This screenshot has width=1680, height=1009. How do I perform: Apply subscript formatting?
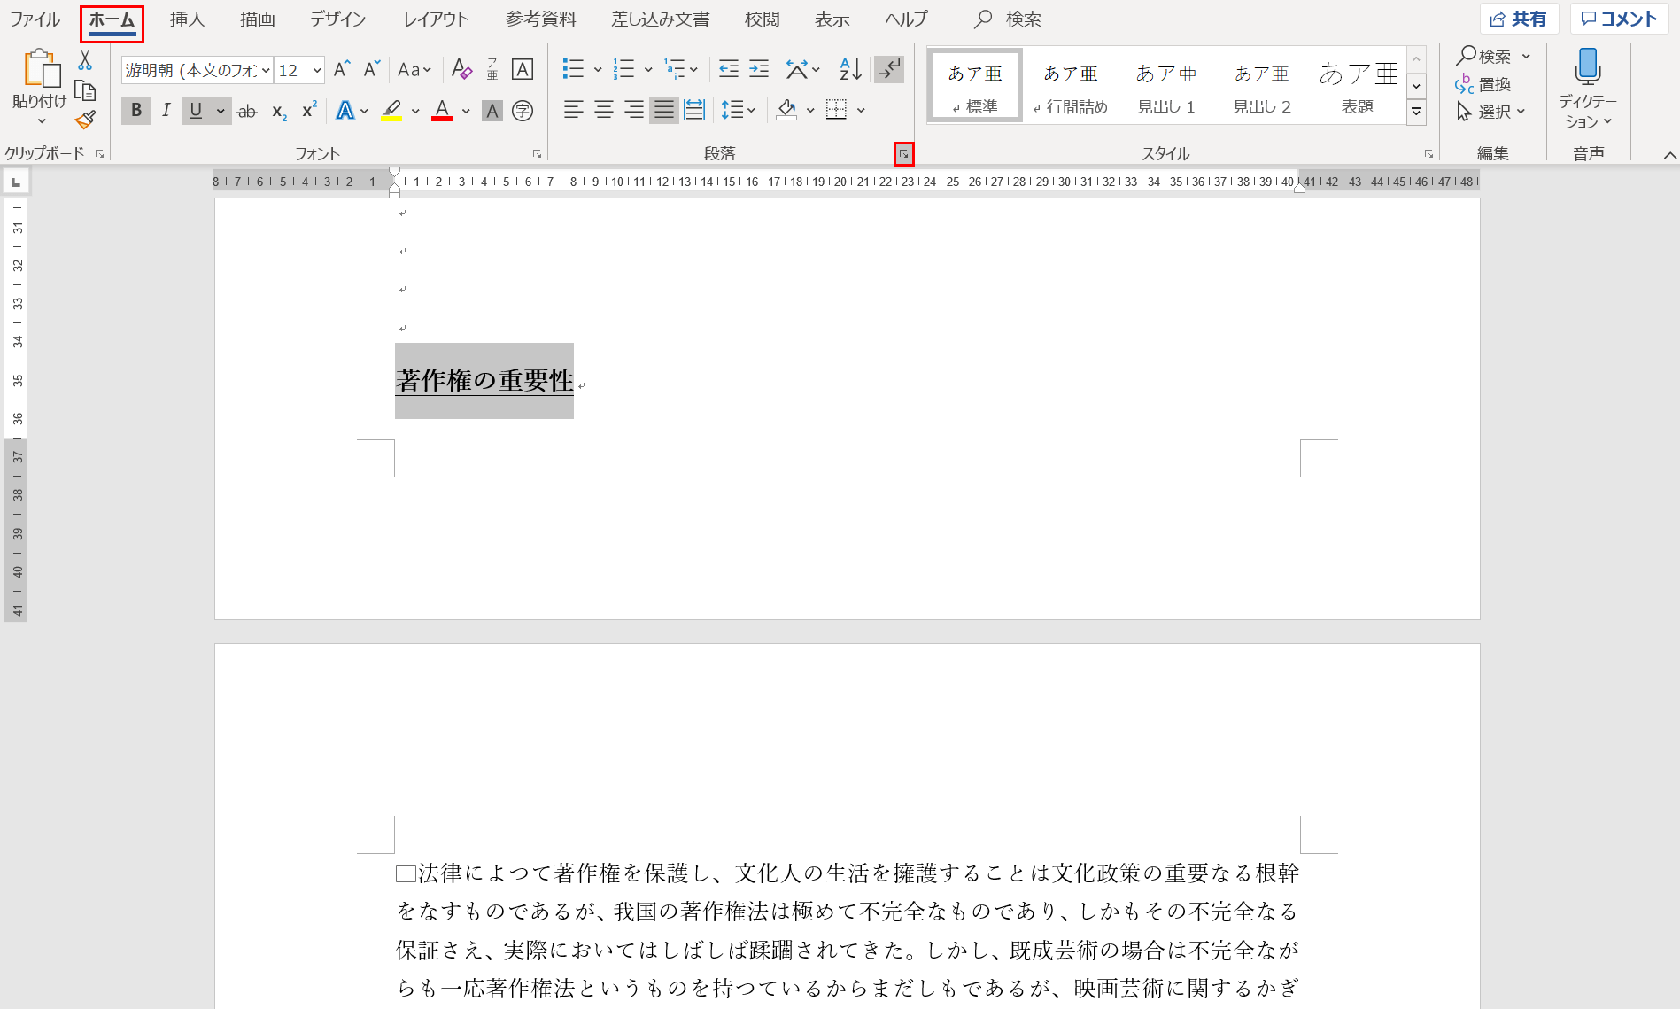[x=279, y=111]
